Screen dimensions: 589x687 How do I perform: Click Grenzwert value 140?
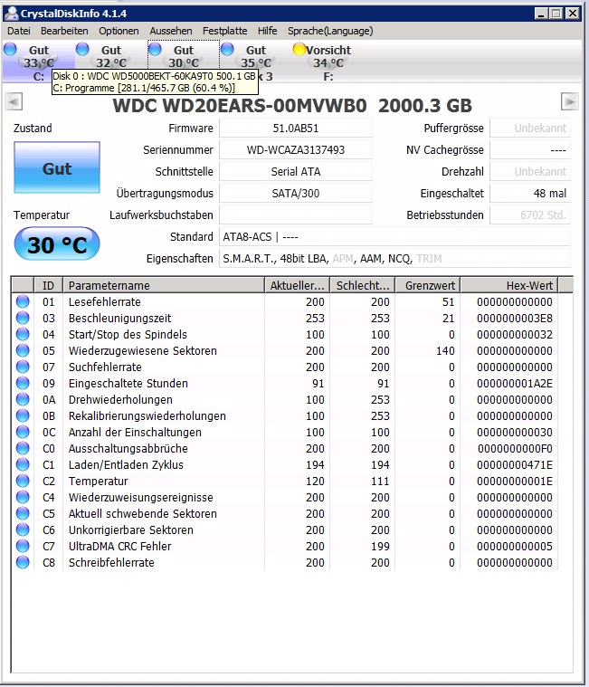(x=445, y=351)
